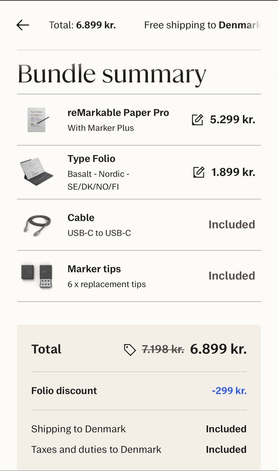This screenshot has width=278, height=471.
Task: Tap the header Total: 6.899 kr. text
Action: point(82,25)
